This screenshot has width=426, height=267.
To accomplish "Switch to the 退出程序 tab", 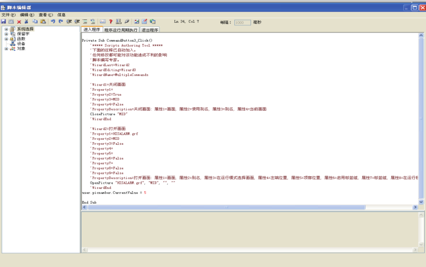I will coord(149,30).
